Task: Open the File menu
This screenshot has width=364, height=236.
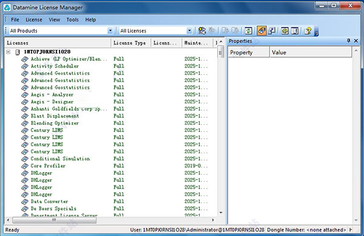Action: point(15,20)
